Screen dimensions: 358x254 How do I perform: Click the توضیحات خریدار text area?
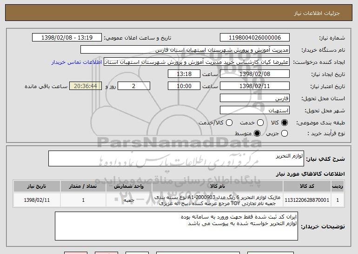coord(176,226)
